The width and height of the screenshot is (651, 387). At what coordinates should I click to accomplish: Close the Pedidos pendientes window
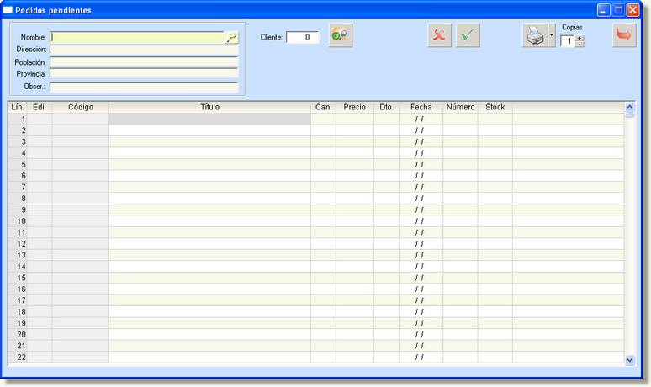[x=632, y=10]
